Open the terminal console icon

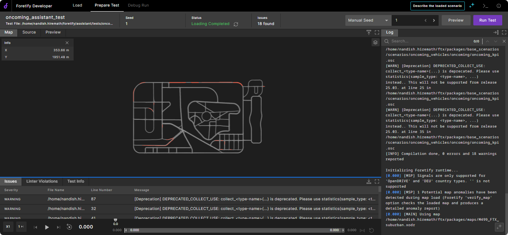pyautogui.click(x=485, y=6)
